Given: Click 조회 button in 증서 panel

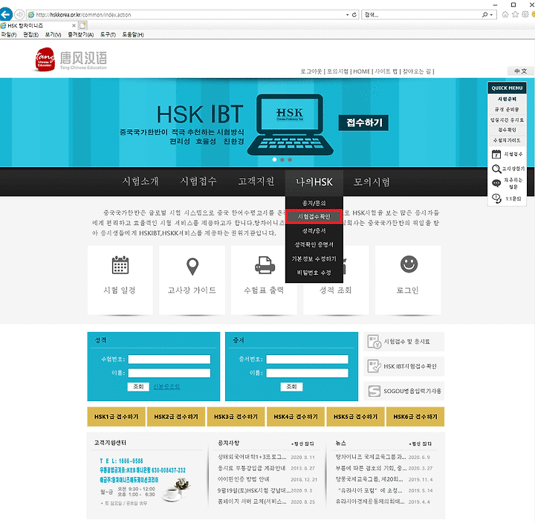Looking at the screenshot, I should (291, 386).
